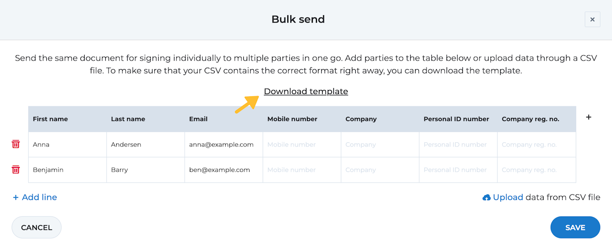
Task: Edit the anna@example.com email field
Action: click(223, 145)
